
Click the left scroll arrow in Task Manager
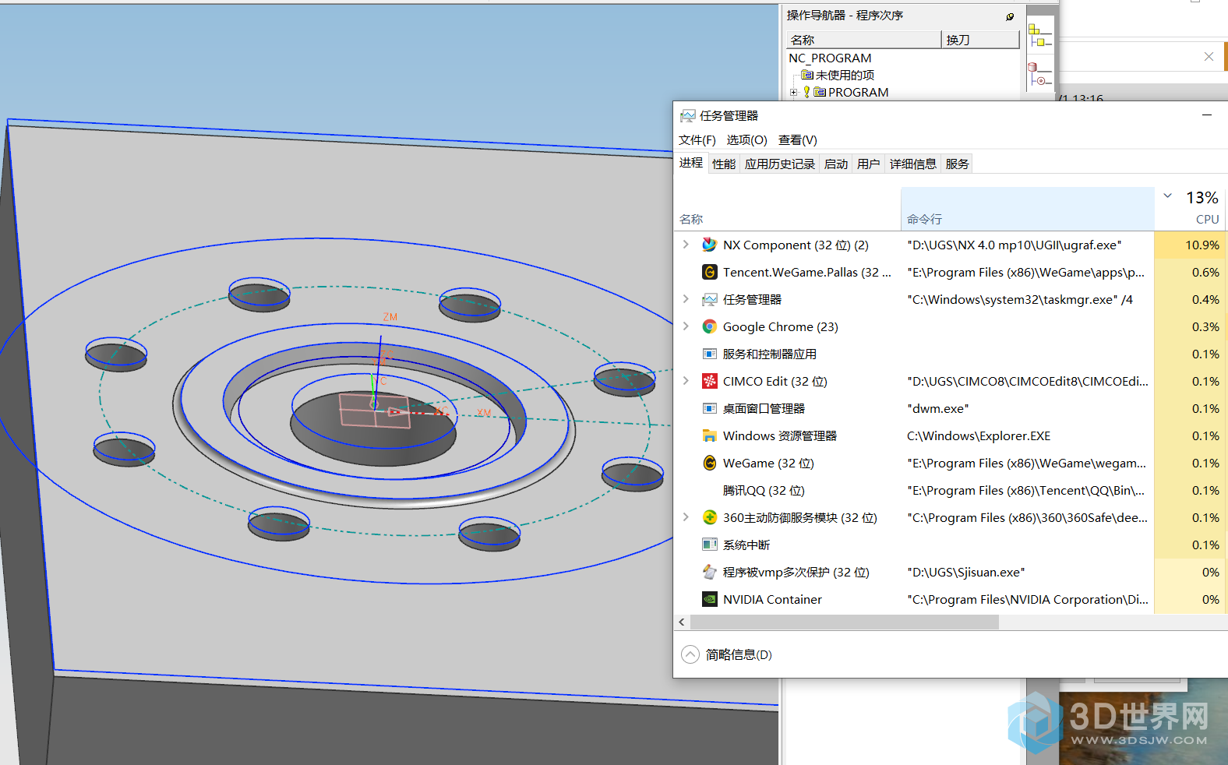pos(682,622)
